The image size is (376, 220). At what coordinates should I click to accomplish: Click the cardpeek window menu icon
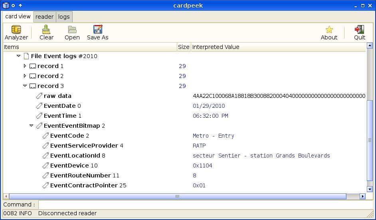(6, 5)
